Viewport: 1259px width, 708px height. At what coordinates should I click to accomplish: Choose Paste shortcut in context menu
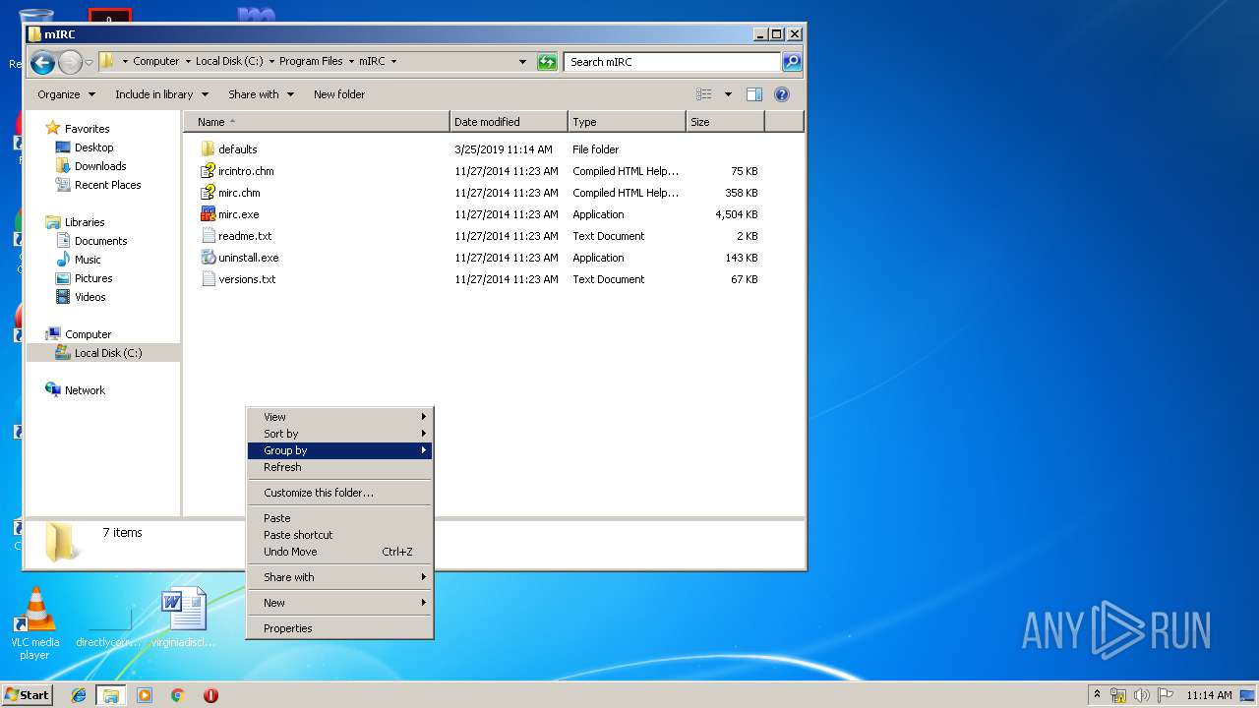[x=339, y=535]
